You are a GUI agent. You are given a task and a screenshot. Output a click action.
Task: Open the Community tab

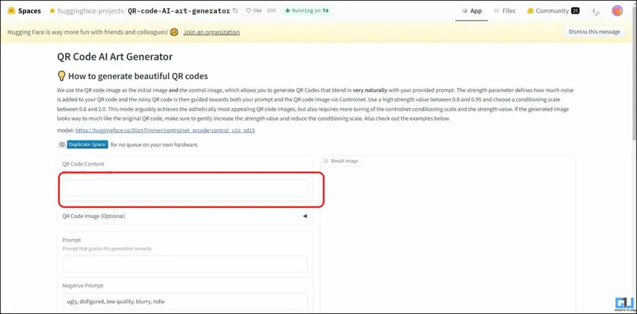(553, 11)
